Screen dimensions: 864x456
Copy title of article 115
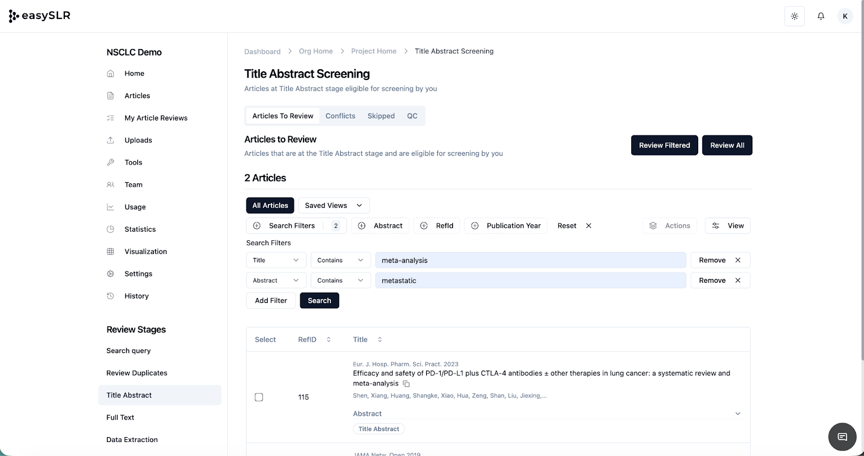pos(407,384)
